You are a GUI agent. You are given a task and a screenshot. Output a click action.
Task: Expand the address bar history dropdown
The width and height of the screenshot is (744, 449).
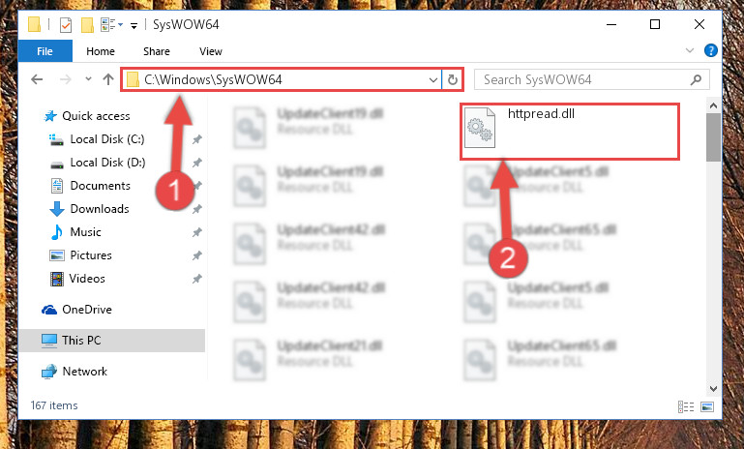[433, 79]
